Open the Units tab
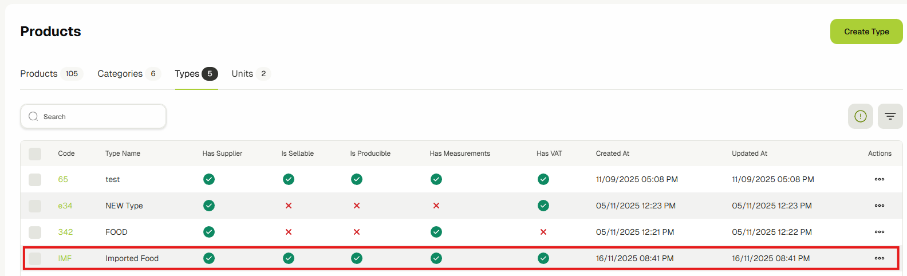The width and height of the screenshot is (907, 276). point(242,74)
